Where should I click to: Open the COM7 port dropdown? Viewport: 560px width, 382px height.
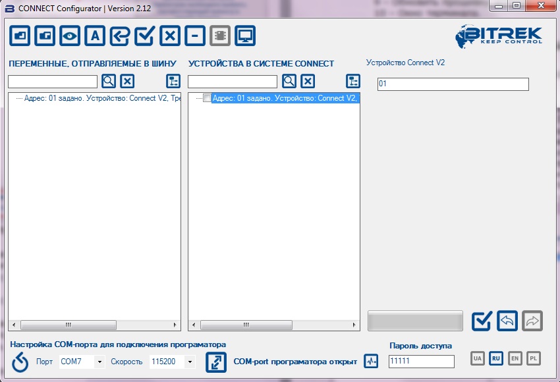(x=99, y=362)
